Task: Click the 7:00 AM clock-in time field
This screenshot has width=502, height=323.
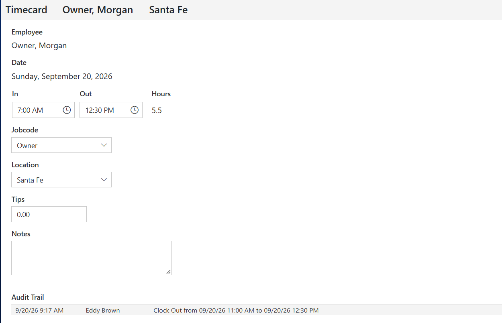Action: 43,110
